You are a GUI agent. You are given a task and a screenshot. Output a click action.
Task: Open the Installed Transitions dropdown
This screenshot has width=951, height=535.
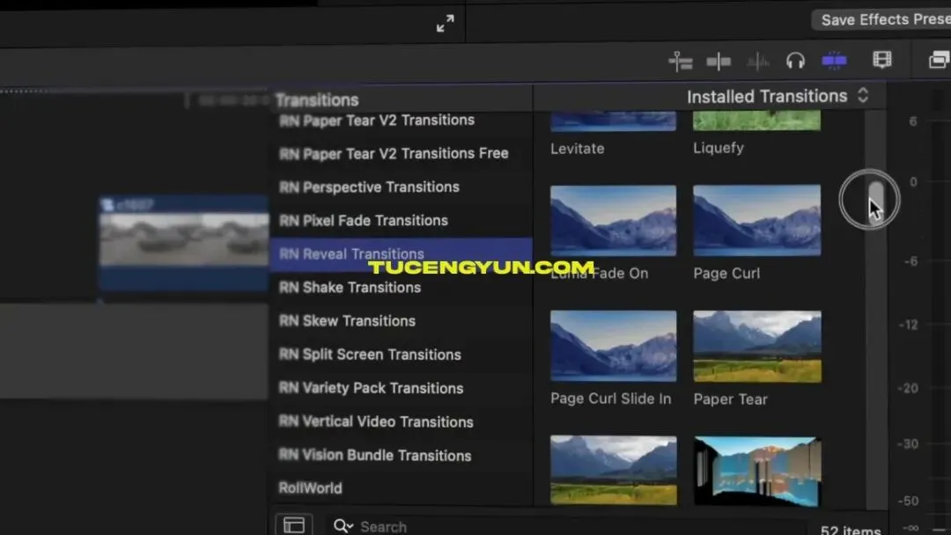[778, 96]
